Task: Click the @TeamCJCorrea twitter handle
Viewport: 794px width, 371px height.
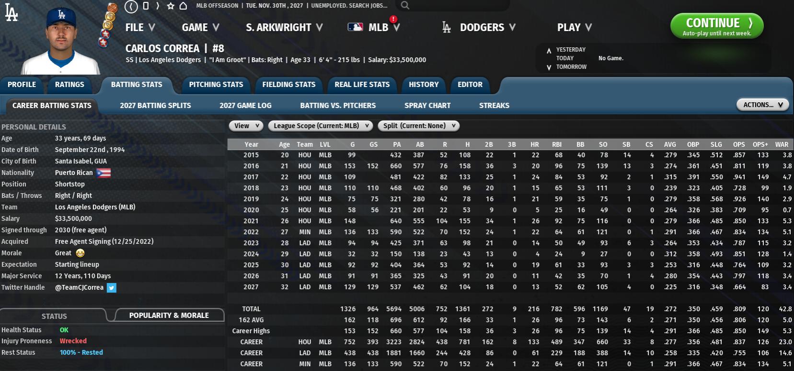Action: (x=79, y=287)
